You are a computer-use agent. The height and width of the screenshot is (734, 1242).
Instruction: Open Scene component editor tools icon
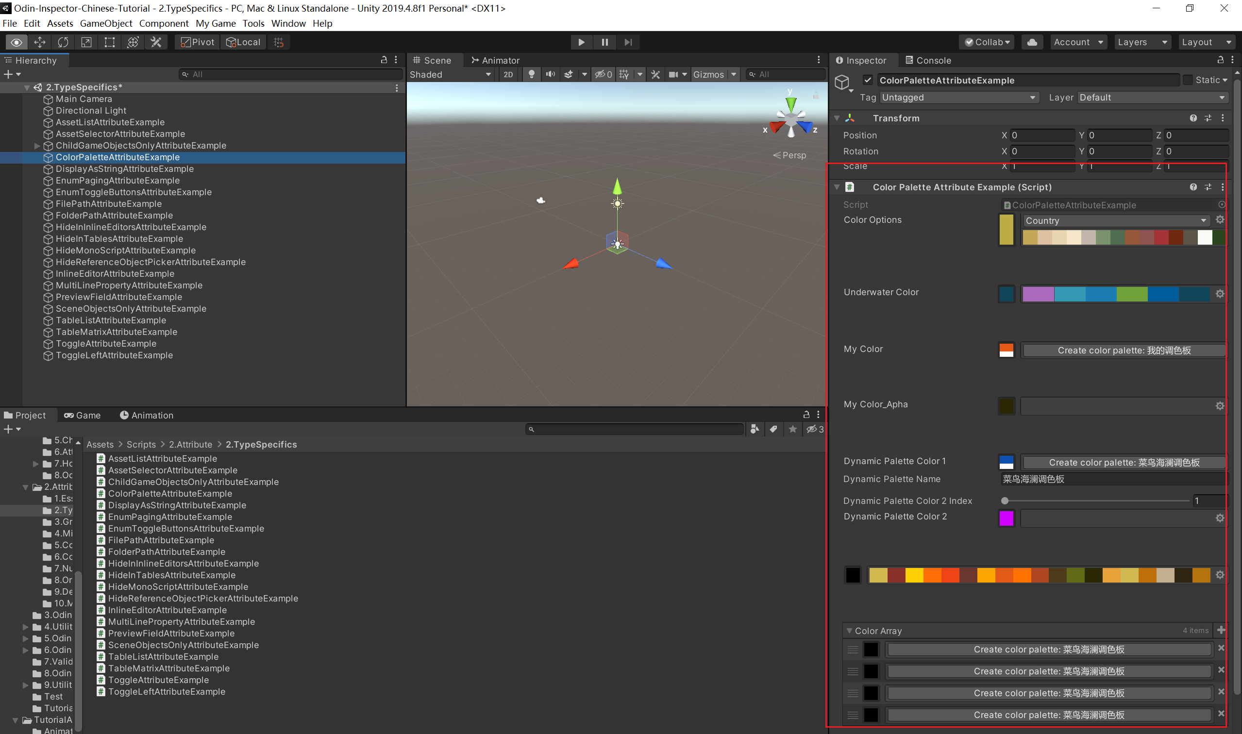point(655,74)
